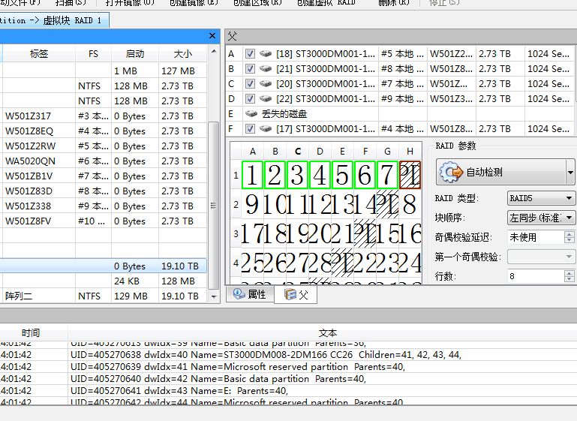Screen dimensions: 577x421
Task: Close the left partition panel with X
Action: tap(213, 36)
